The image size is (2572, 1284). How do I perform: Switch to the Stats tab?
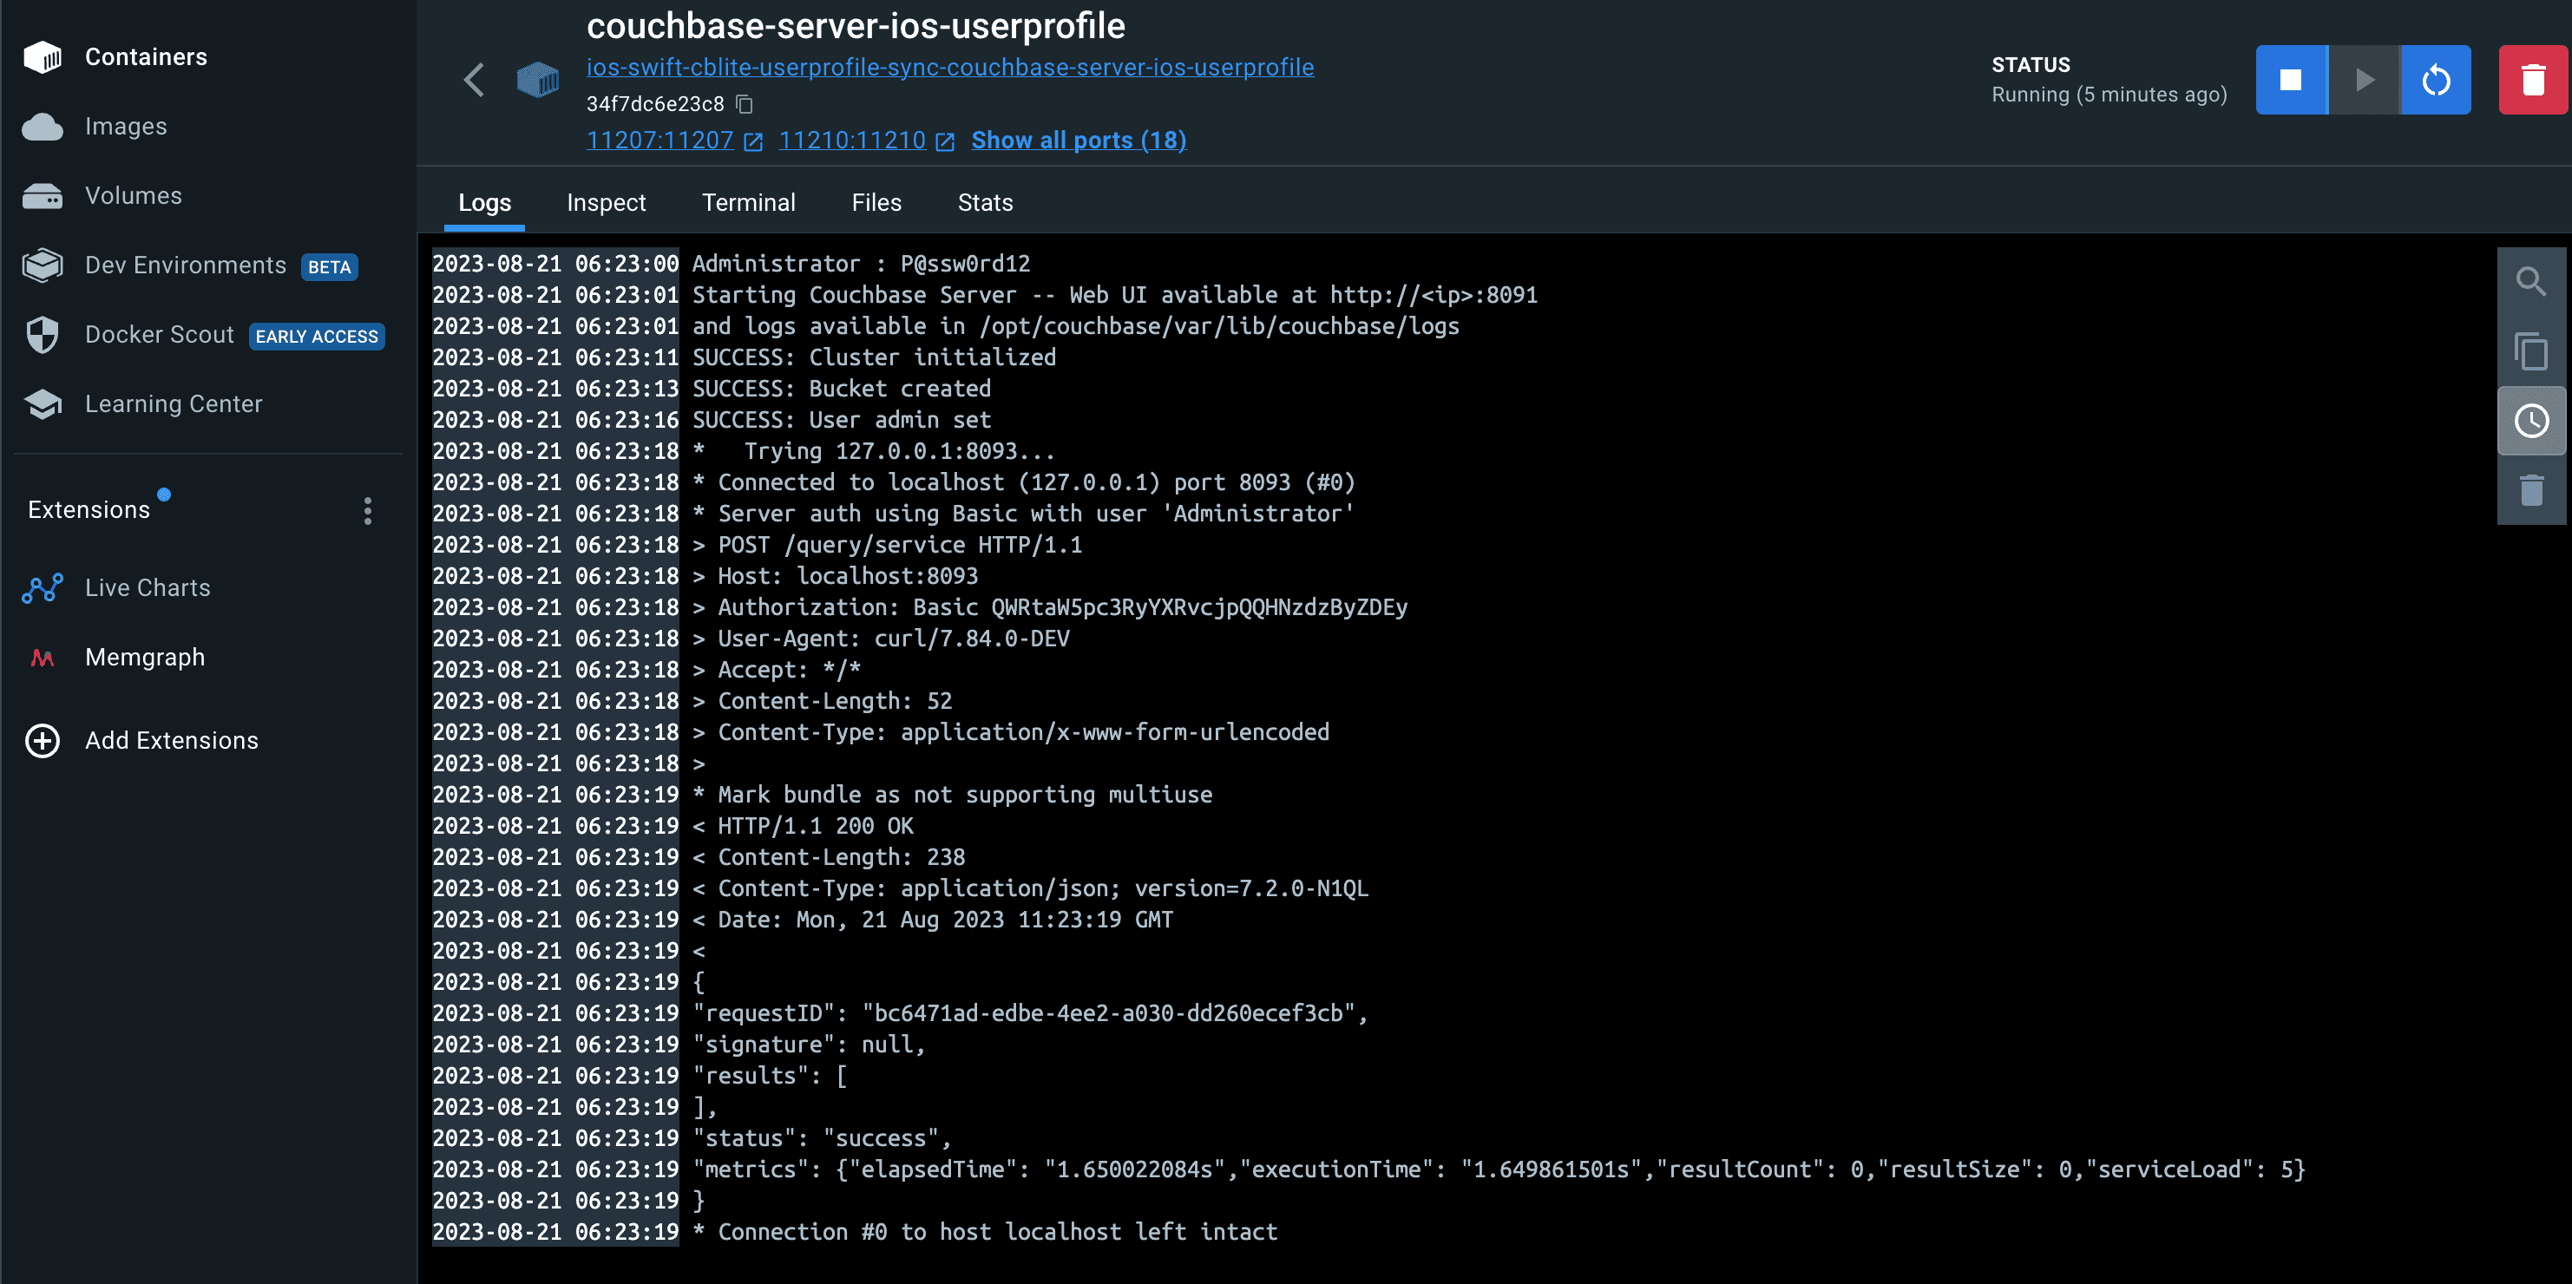(x=986, y=203)
